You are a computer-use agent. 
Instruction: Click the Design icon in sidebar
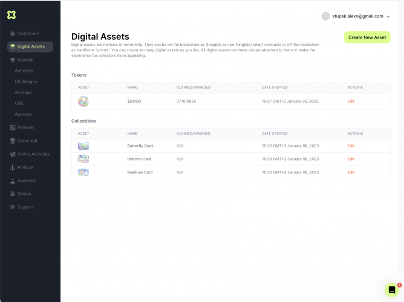point(12,194)
